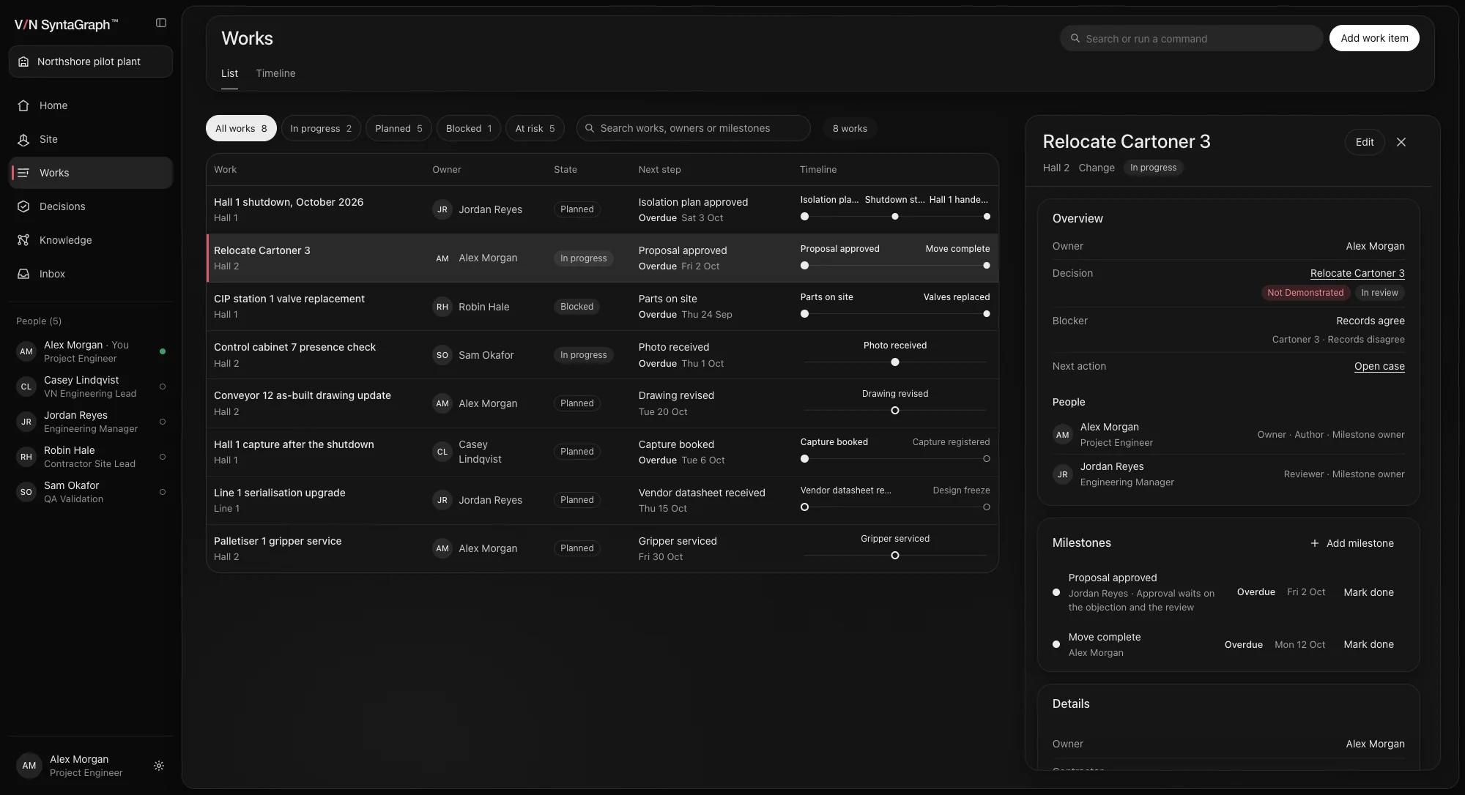Edit Relocate Cartoner 3 details
The width and height of the screenshot is (1465, 795).
tap(1365, 142)
